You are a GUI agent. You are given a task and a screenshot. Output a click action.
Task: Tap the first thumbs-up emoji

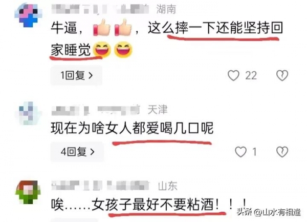point(102,28)
